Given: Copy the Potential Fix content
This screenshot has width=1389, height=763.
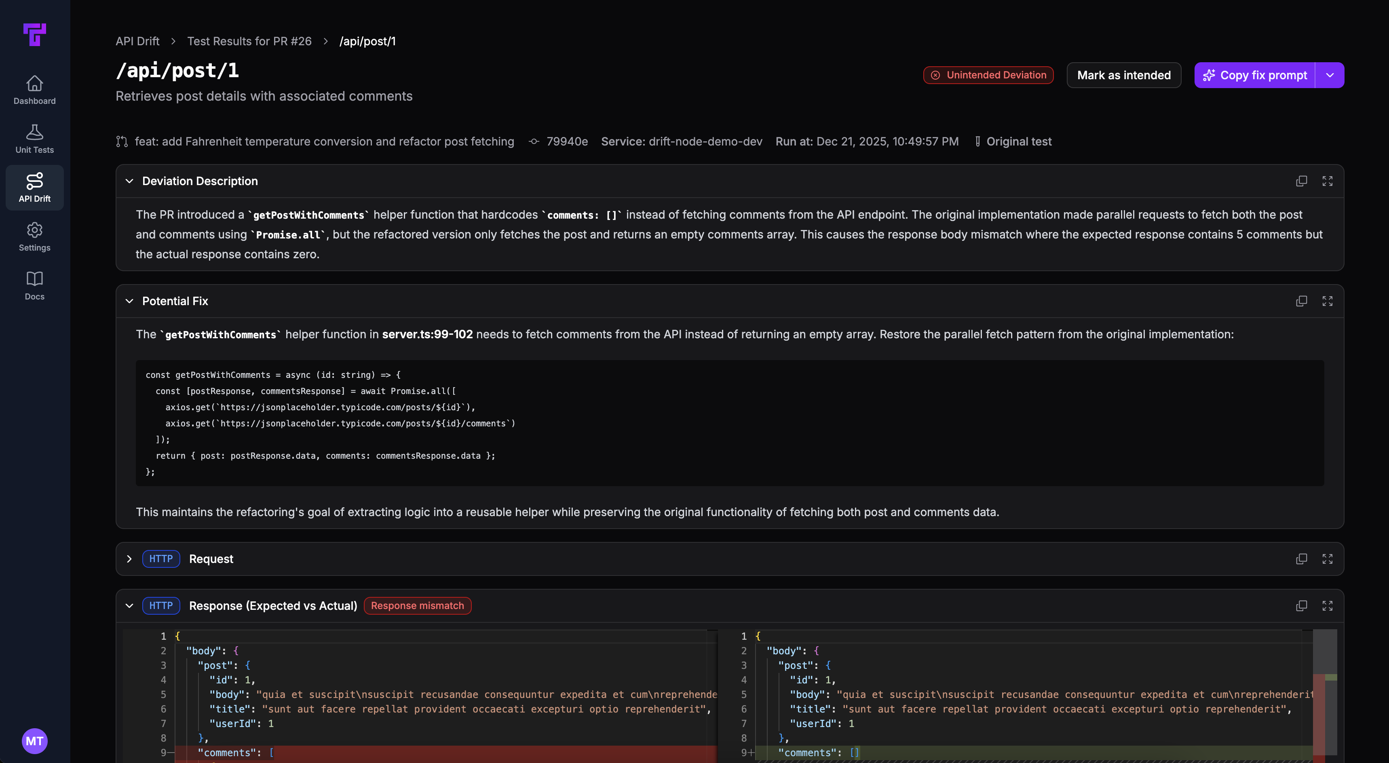Looking at the screenshot, I should (x=1301, y=301).
